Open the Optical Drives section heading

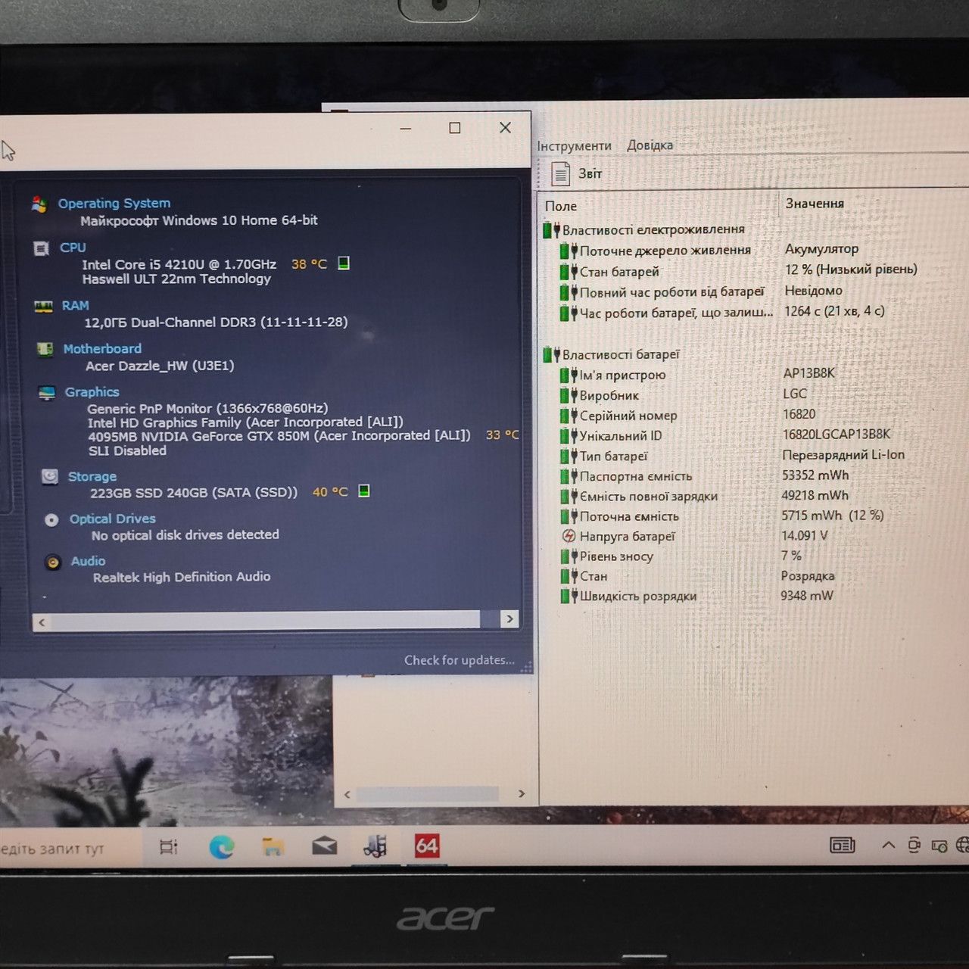(x=113, y=519)
